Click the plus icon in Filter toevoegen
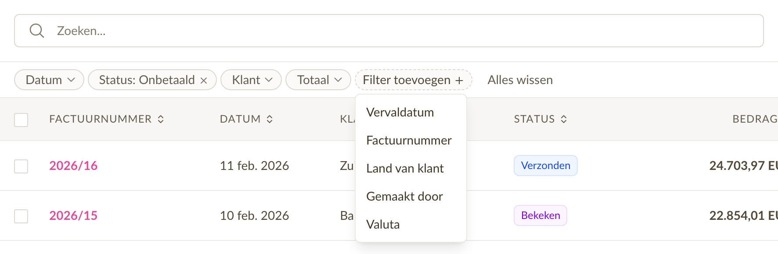778x254 pixels. tap(459, 81)
